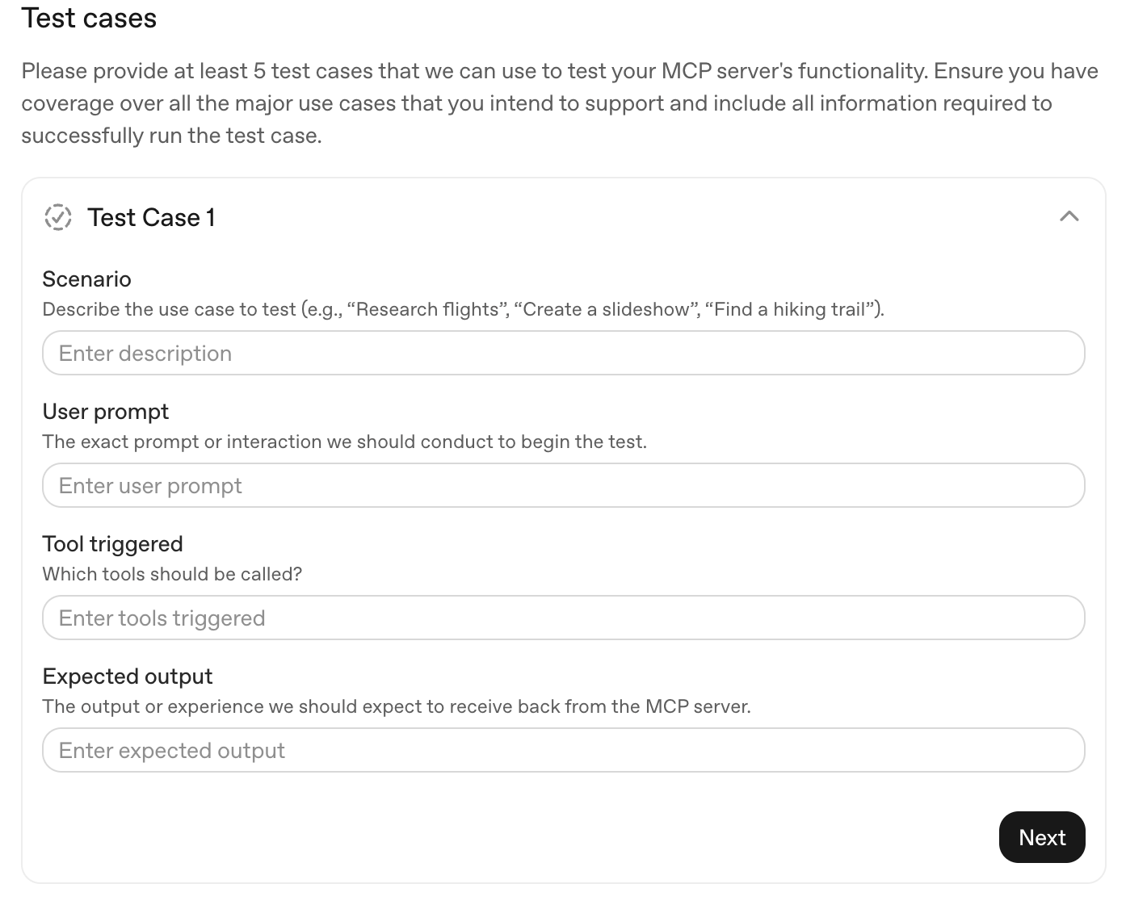
Task: Click the User prompt label
Action: coord(105,411)
